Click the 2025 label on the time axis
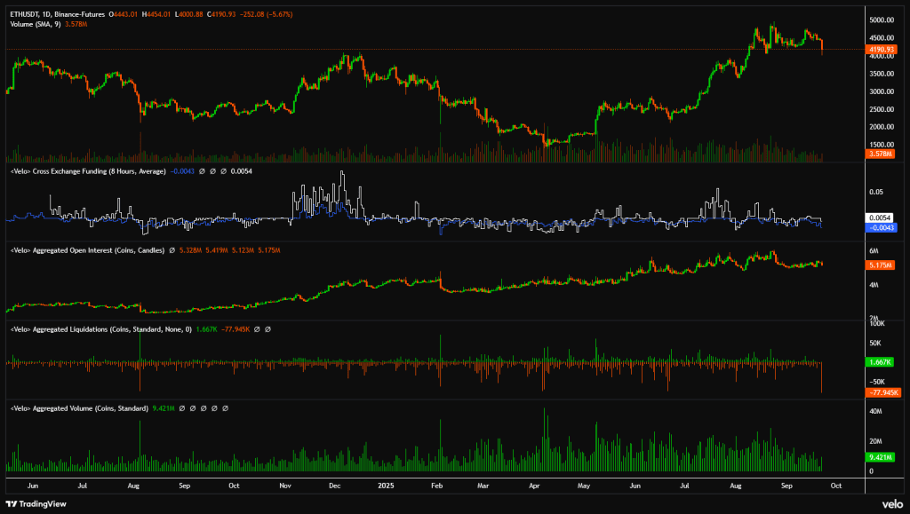910x514 pixels. pyautogui.click(x=387, y=486)
